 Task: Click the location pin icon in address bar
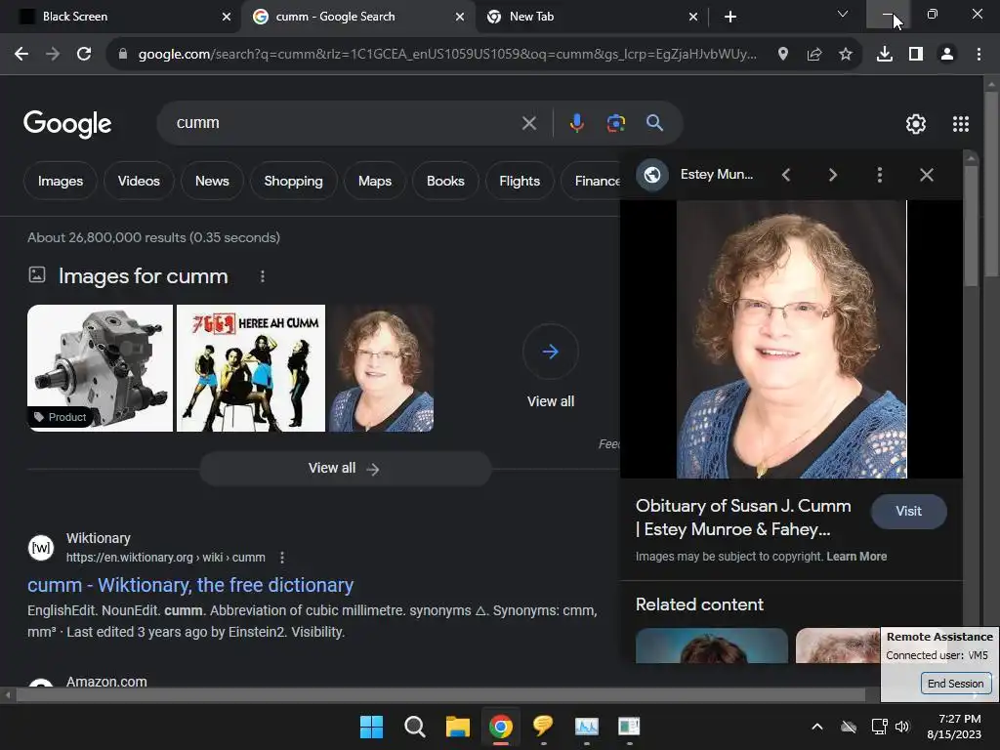(x=783, y=55)
